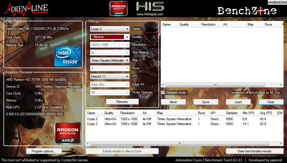Click the API column header in lower table
The height and width of the screenshot is (163, 287).
216,113
